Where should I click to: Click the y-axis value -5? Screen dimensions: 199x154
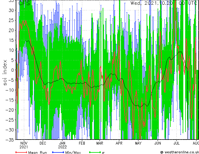(x=11, y=80)
